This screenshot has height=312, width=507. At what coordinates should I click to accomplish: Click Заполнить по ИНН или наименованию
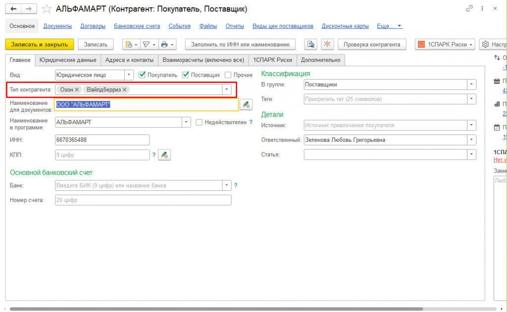pos(240,45)
